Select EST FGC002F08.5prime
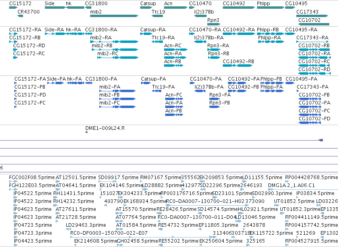The width and height of the screenshot is (338, 247). tap(32, 178)
